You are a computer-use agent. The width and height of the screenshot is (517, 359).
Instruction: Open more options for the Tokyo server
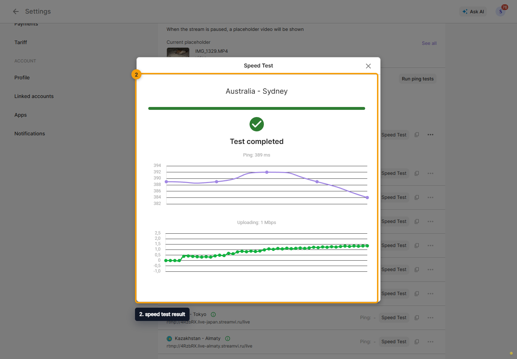click(430, 318)
